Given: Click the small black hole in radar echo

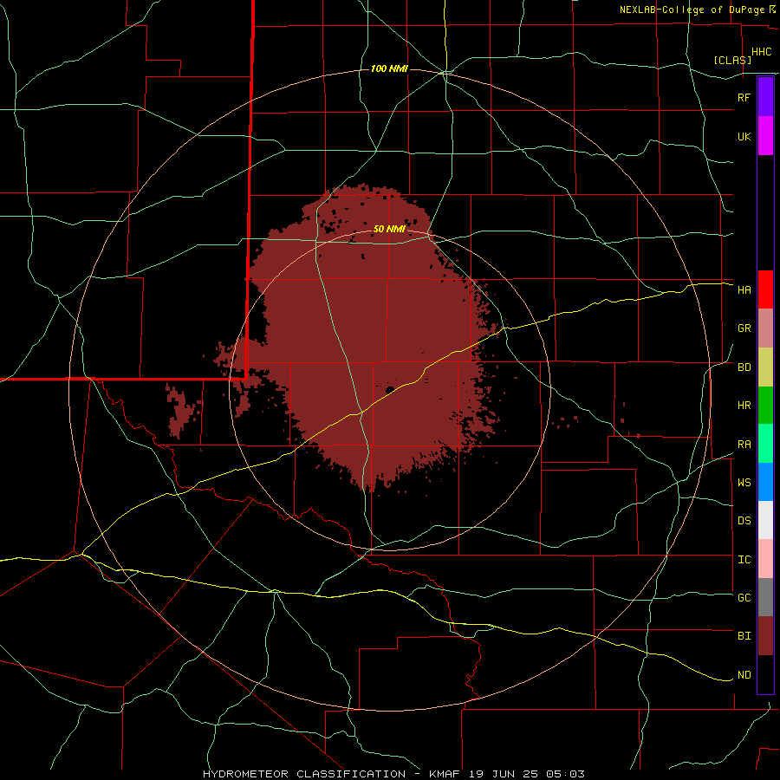Looking at the screenshot, I should pyautogui.click(x=391, y=389).
